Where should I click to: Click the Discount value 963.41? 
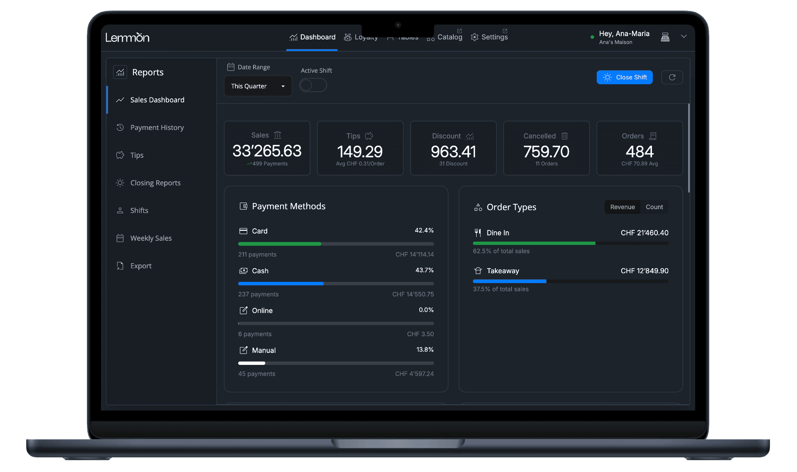click(453, 152)
